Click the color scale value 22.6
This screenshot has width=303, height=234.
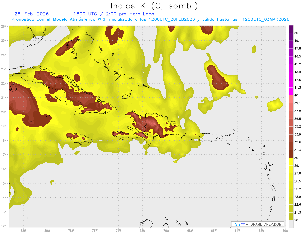click(x=297, y=205)
